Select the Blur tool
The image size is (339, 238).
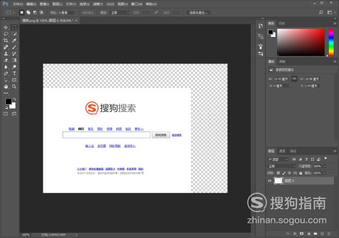click(x=6, y=67)
